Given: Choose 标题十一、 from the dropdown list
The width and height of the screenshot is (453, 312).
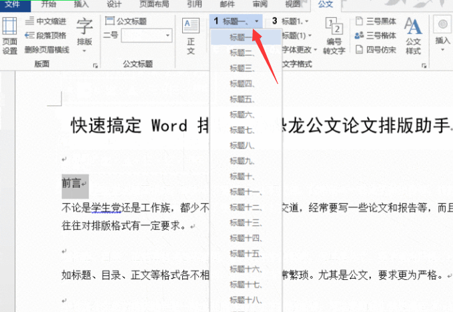Looking at the screenshot, I should click(x=246, y=192).
